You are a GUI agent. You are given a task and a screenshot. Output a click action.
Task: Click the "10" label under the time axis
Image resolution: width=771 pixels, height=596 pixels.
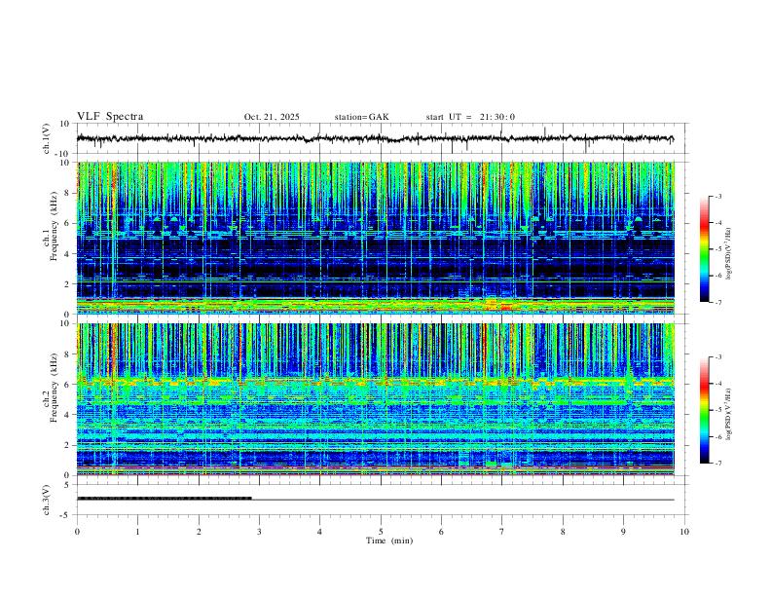pyautogui.click(x=684, y=532)
